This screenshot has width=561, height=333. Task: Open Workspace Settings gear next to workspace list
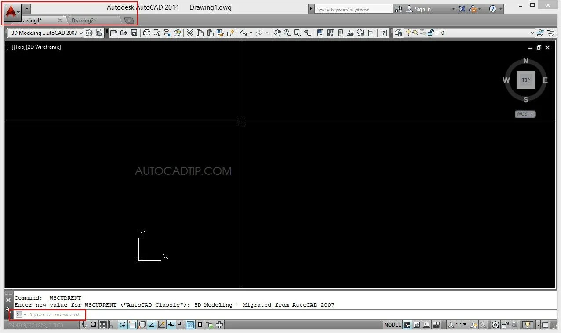coord(89,33)
